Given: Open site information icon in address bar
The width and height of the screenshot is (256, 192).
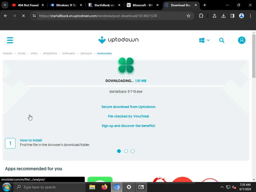Looking at the screenshot, I should (34, 16).
